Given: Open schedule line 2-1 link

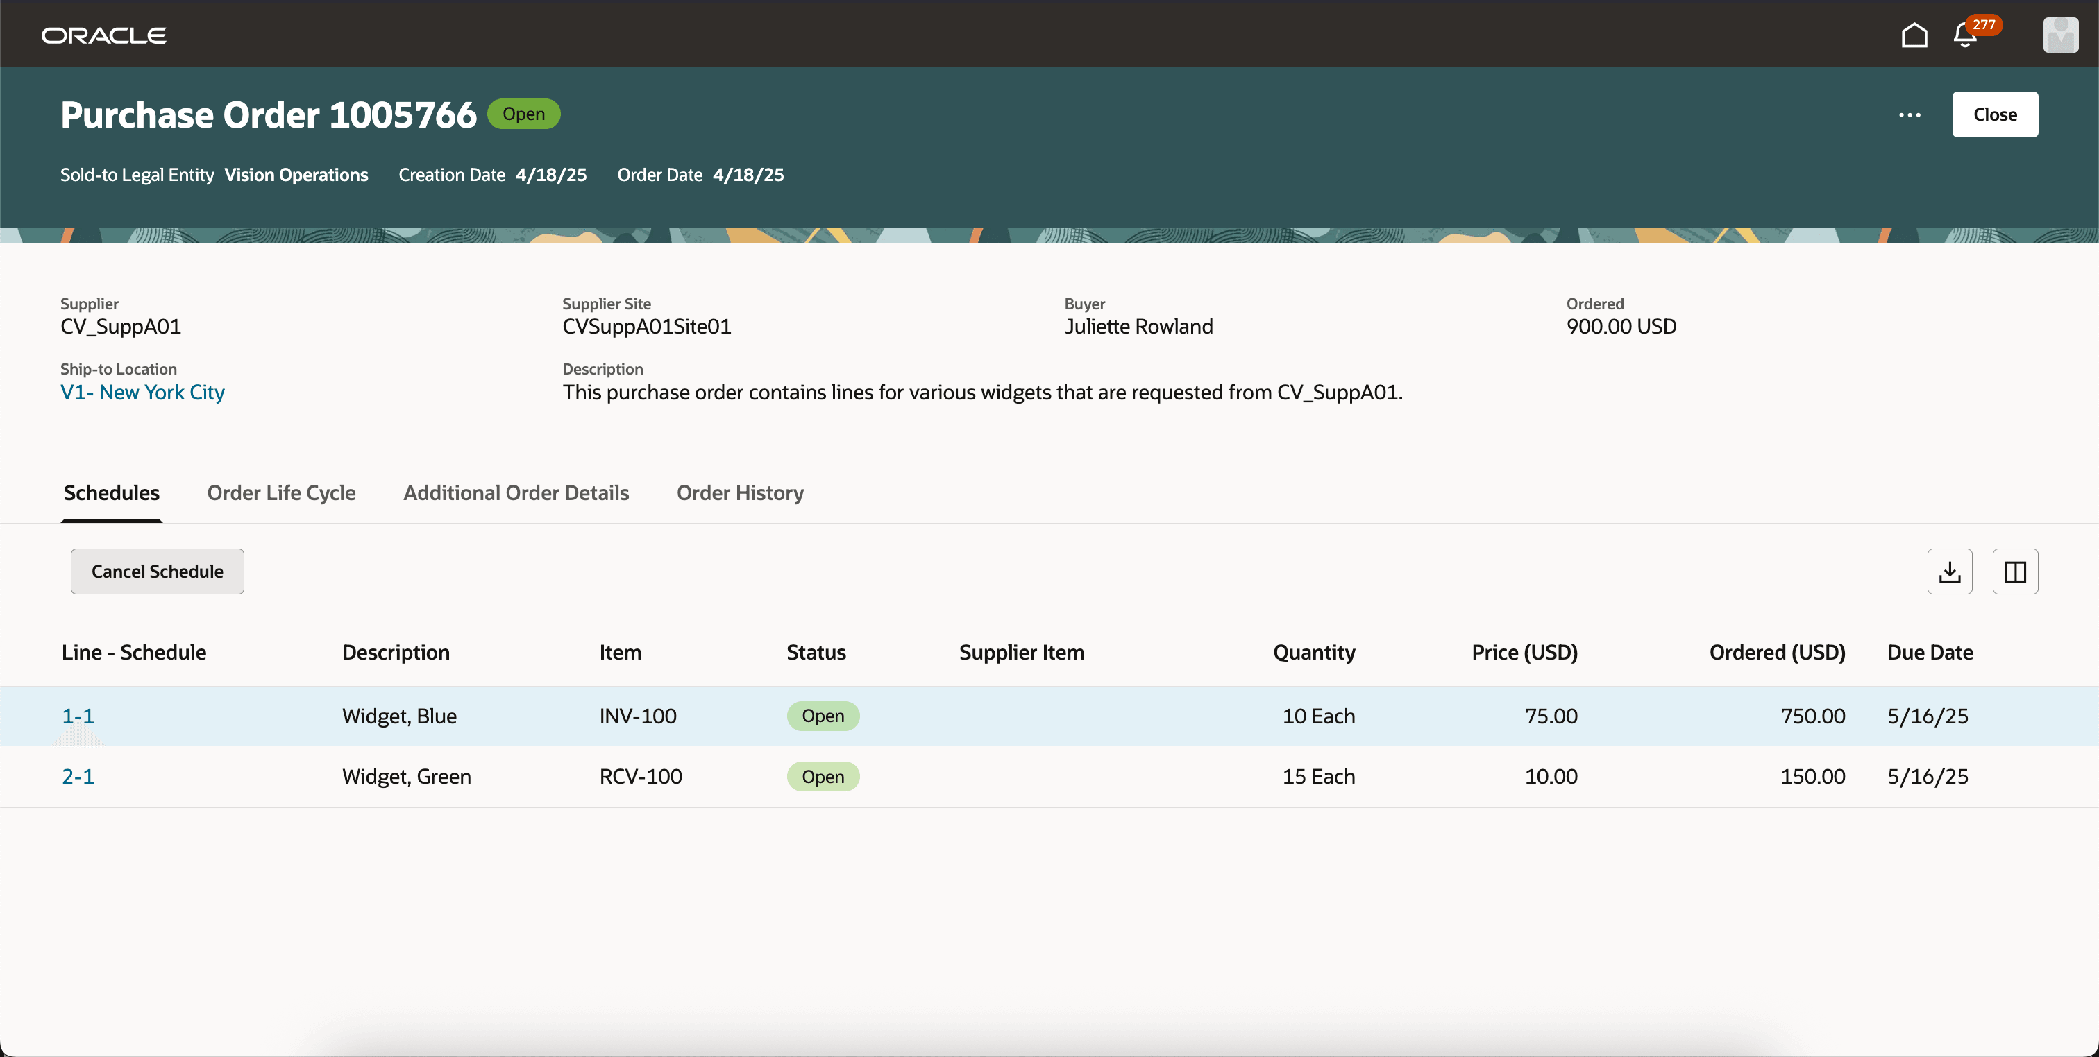Looking at the screenshot, I should click(78, 776).
